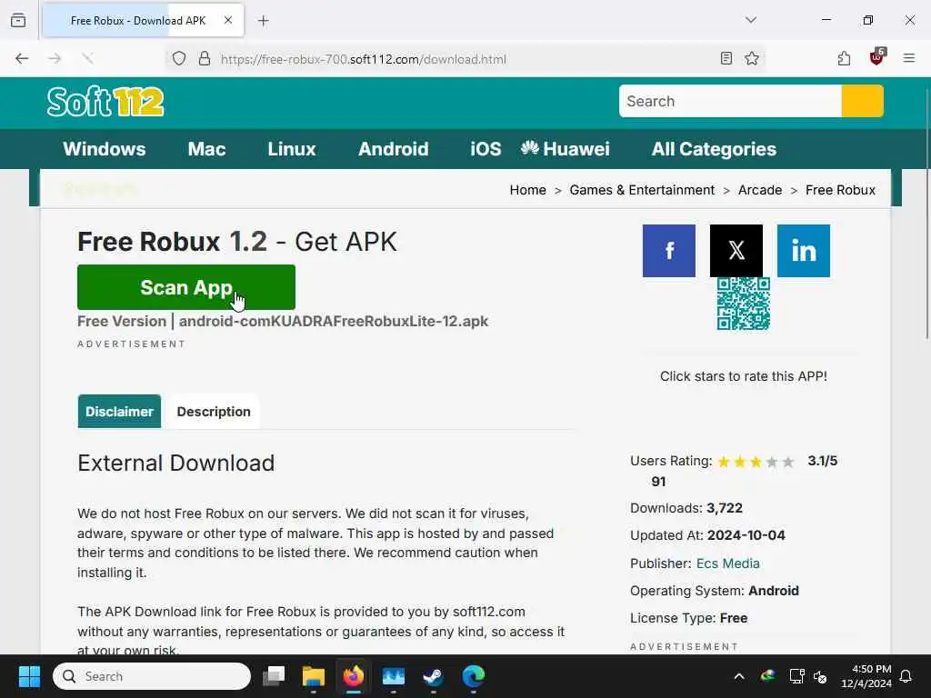The width and height of the screenshot is (931, 698).
Task: Open All Categories menu
Action: click(714, 149)
